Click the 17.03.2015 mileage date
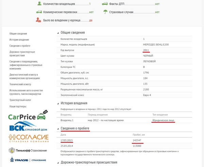 [x=67, y=140]
